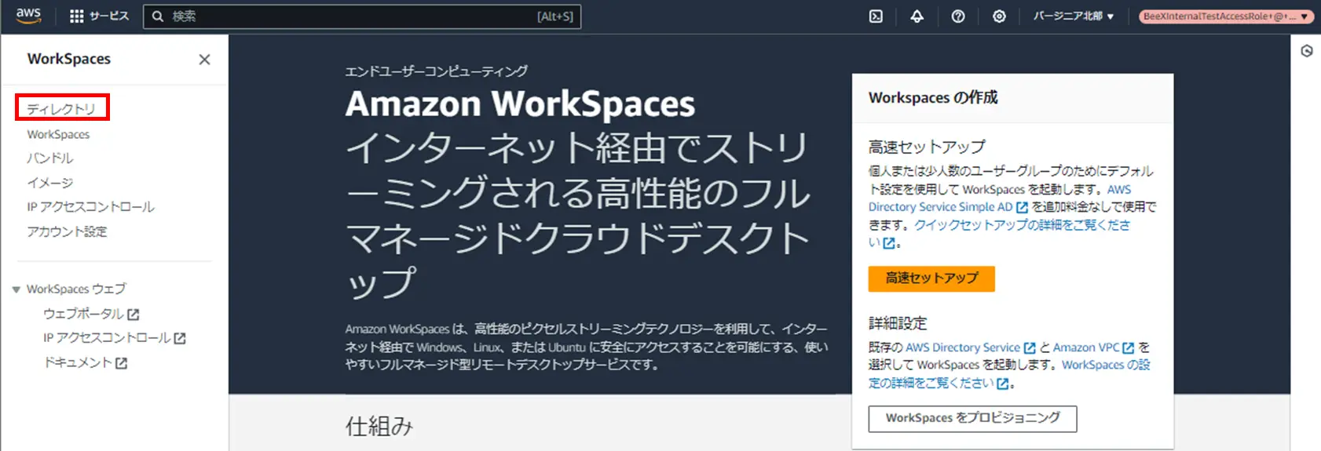Open the ドキュメント external link
The width and height of the screenshot is (1321, 451).
click(x=86, y=362)
